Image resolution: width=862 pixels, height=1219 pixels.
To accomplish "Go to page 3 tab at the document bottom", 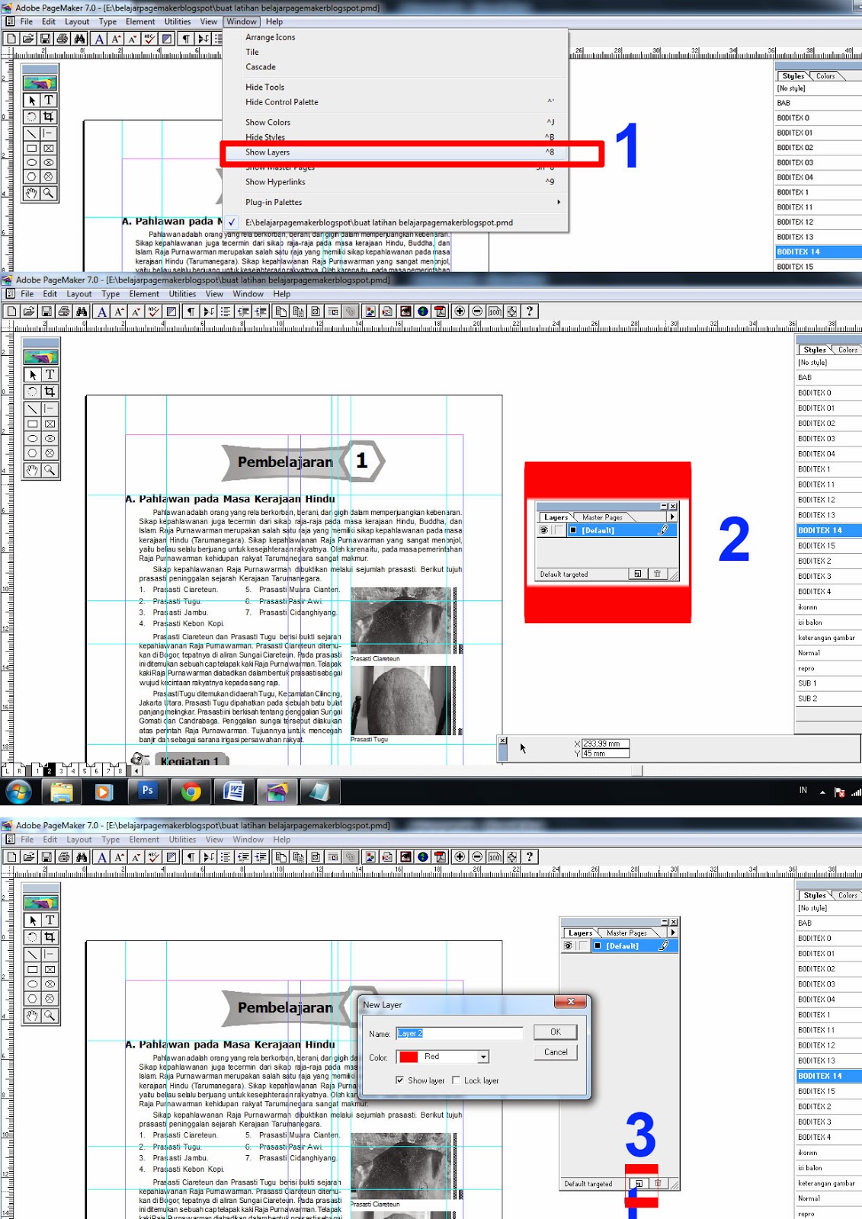I will 61,771.
